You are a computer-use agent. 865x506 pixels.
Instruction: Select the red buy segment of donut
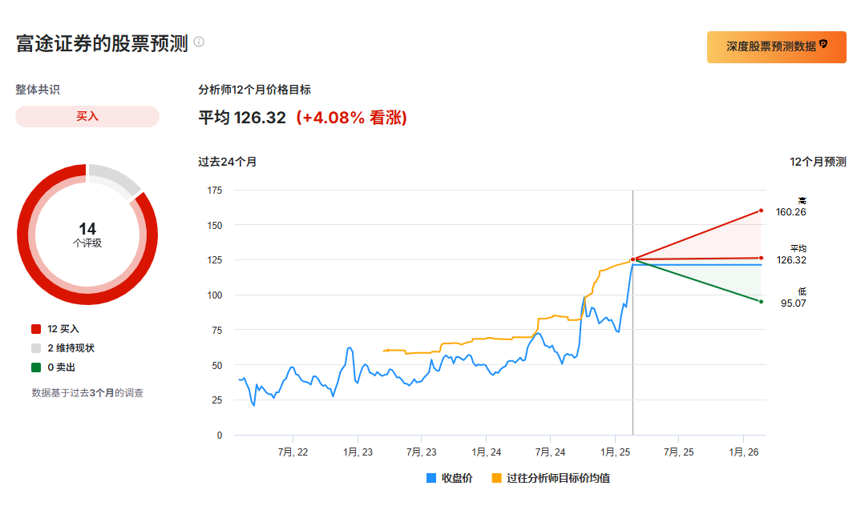point(87,296)
